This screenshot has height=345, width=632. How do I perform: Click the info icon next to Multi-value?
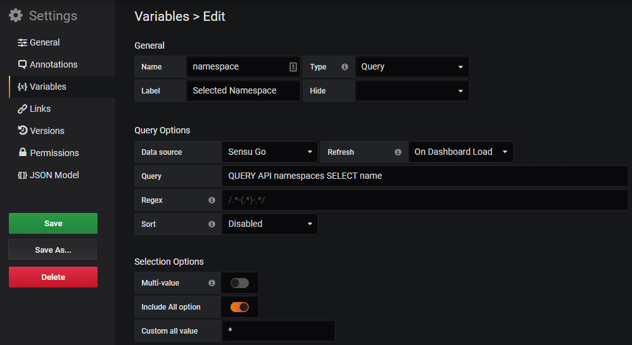coord(212,282)
